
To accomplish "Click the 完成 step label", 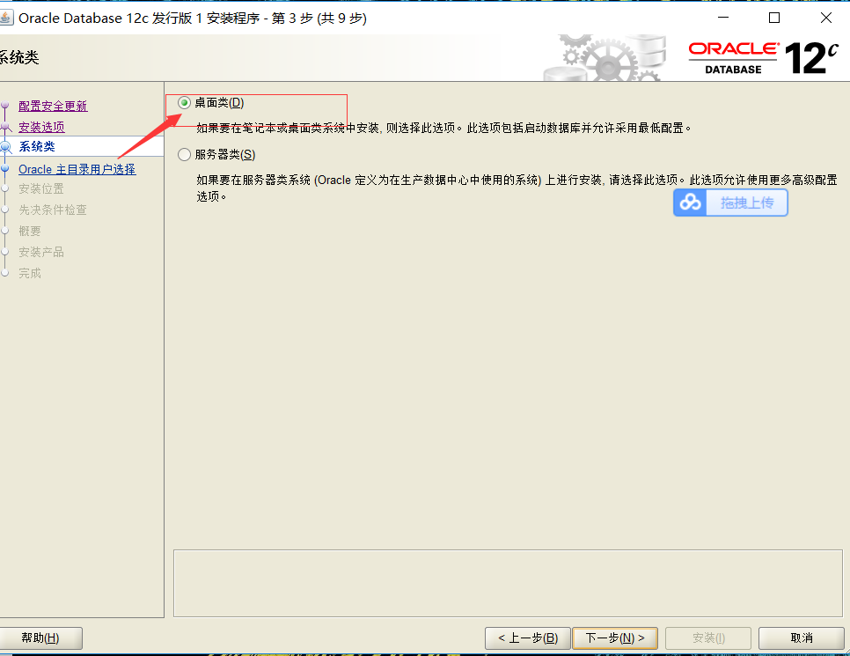I will (30, 274).
